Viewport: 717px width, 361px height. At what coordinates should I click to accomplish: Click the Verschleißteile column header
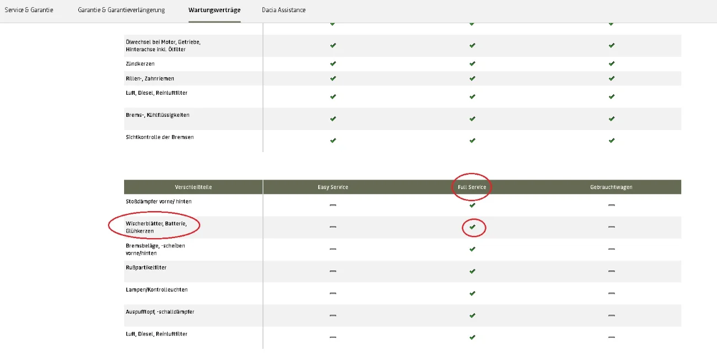193,187
